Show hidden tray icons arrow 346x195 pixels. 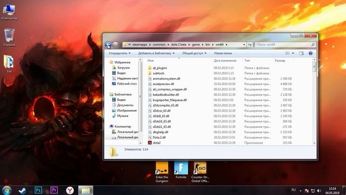click(301, 191)
